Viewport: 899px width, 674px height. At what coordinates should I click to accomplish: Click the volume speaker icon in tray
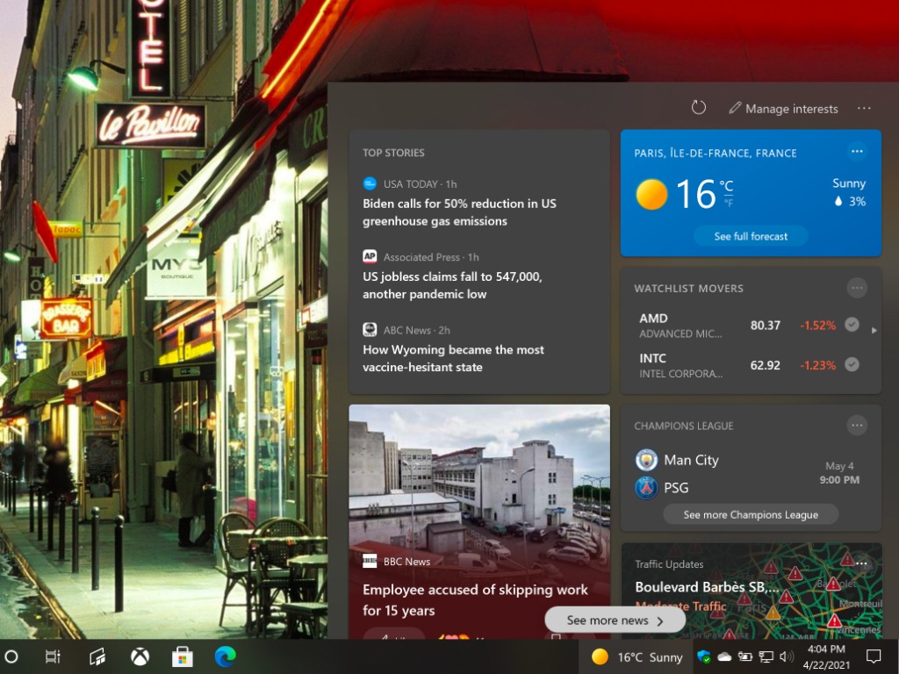(x=787, y=656)
